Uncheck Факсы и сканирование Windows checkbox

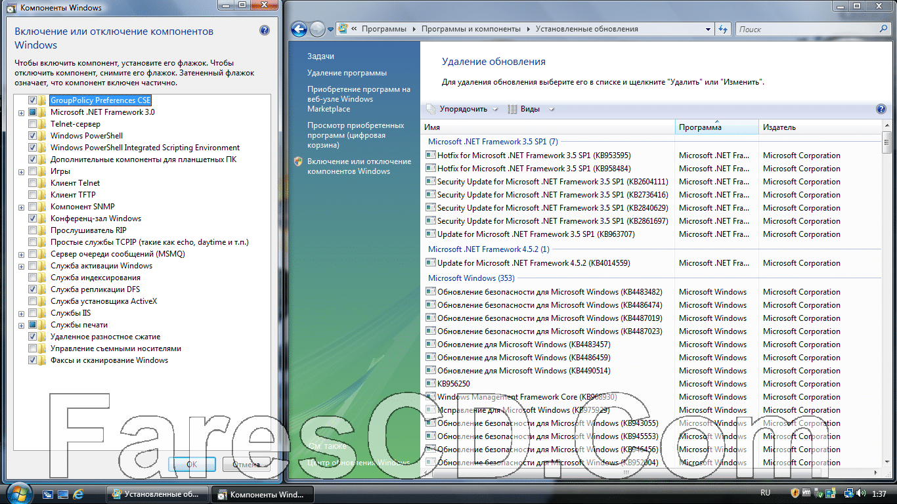(32, 360)
